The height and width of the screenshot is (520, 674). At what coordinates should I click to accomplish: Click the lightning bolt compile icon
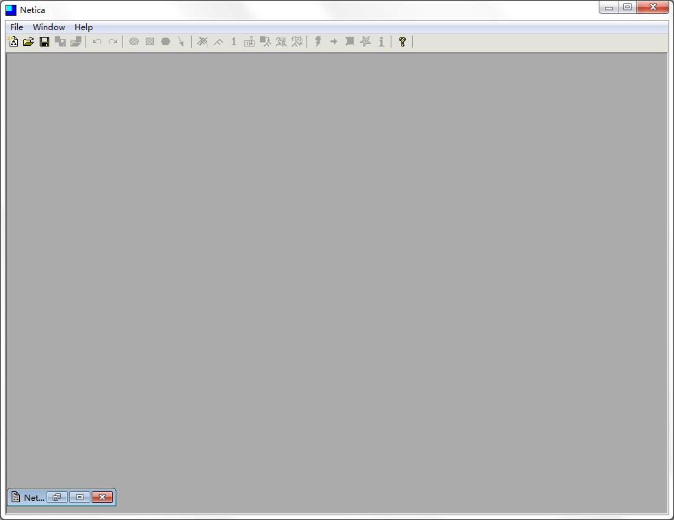coord(318,42)
